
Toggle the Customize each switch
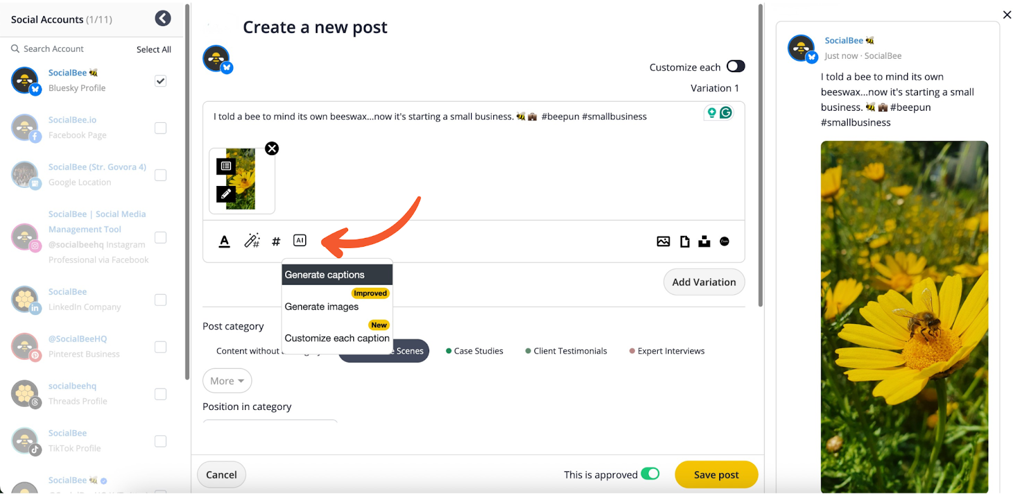click(736, 66)
